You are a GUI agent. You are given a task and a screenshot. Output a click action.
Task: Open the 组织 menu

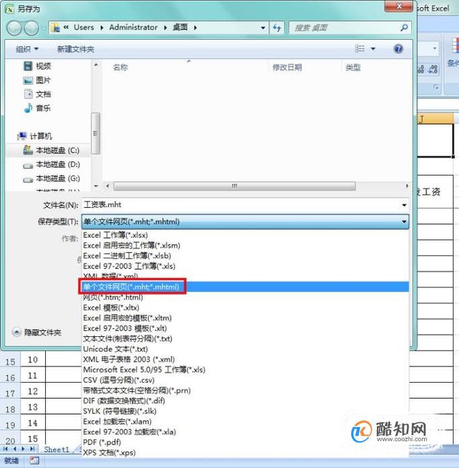[x=27, y=49]
